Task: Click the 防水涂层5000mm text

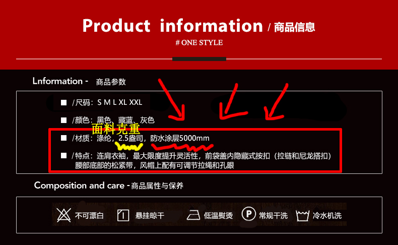Action: click(180, 138)
